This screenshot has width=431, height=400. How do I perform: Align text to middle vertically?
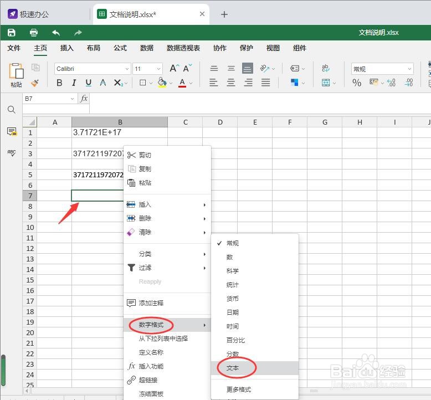231,68
